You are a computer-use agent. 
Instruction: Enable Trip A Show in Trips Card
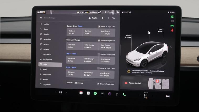pyautogui.click(x=99, y=54)
